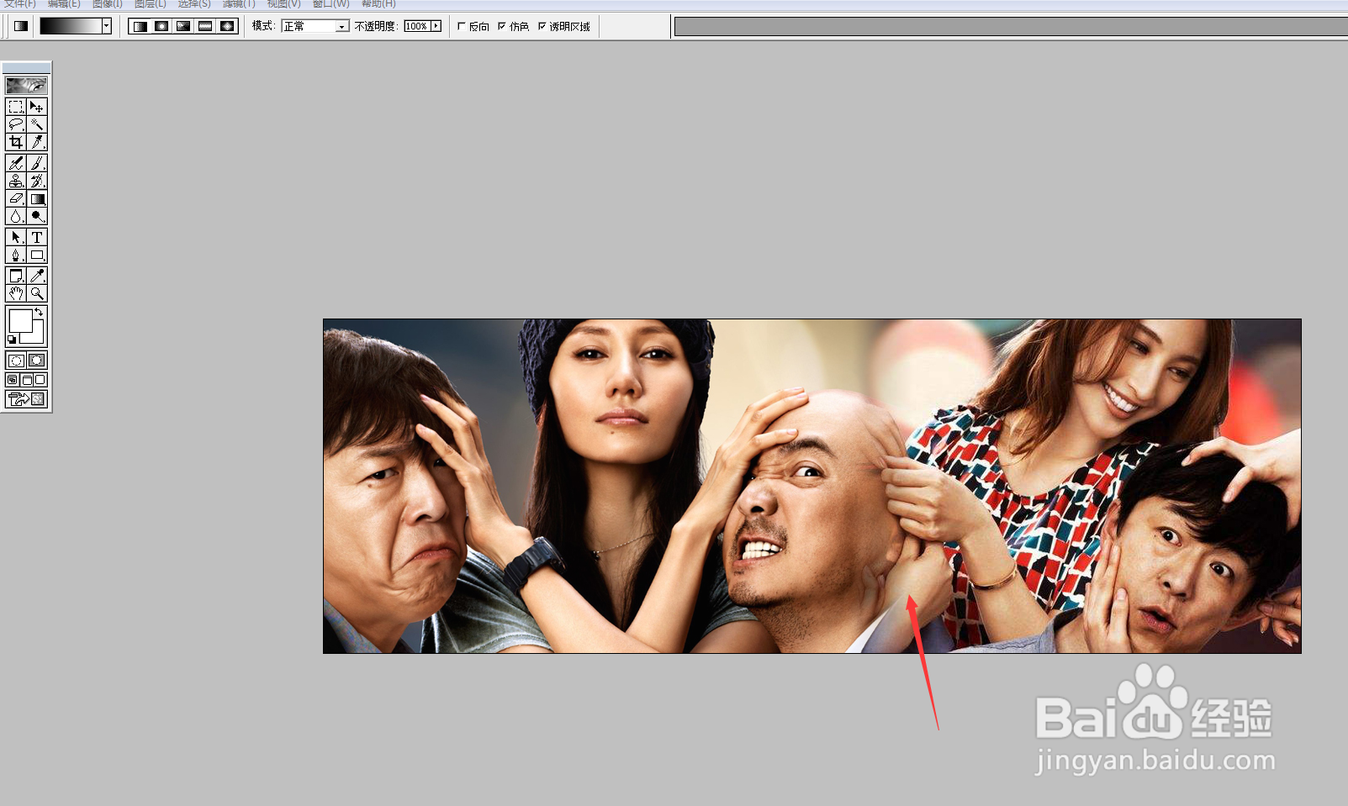Open the 帮助(H) menu

(378, 4)
